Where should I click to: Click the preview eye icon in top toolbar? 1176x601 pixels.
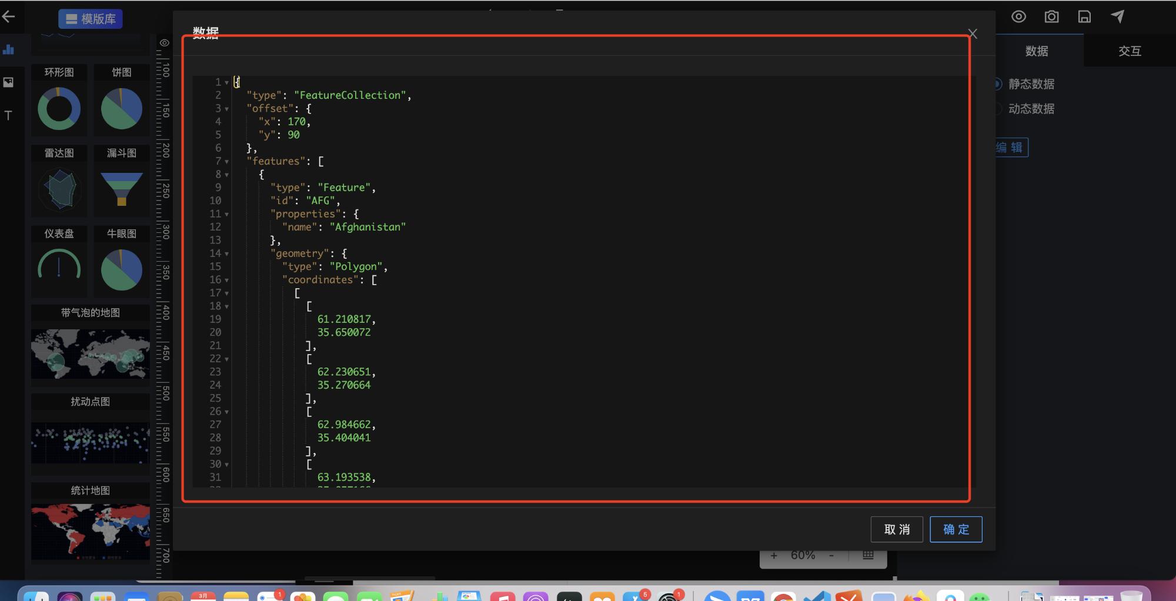pyautogui.click(x=1018, y=16)
